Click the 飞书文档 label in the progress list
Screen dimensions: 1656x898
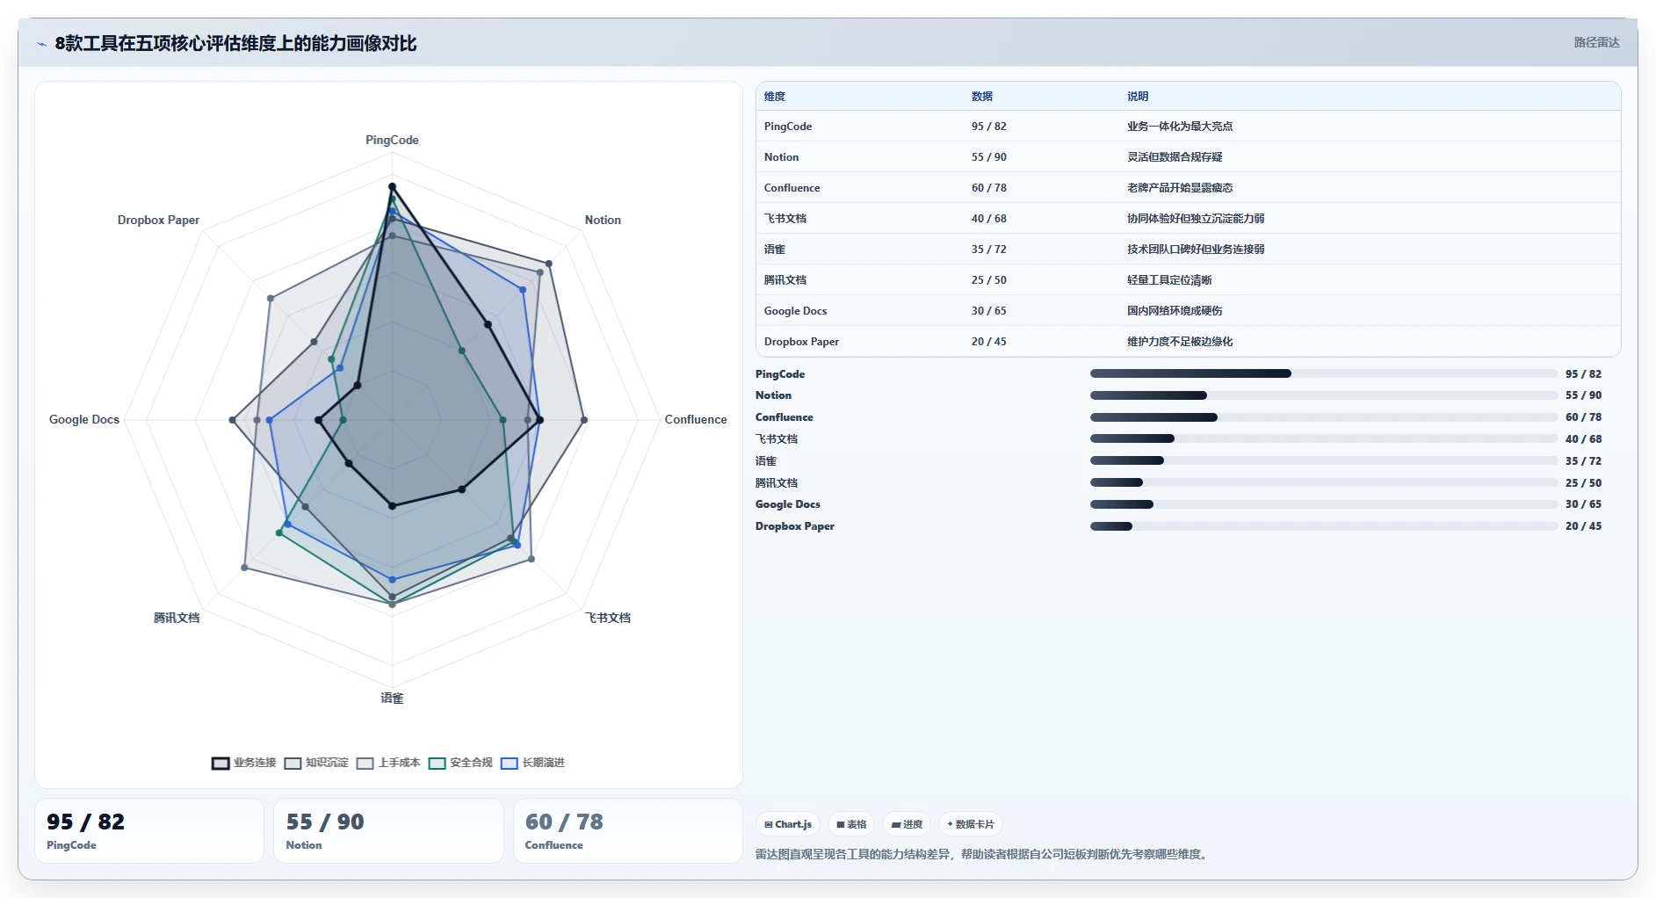[777, 439]
